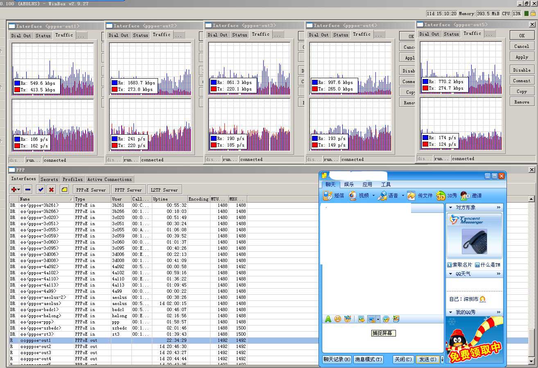
Task: Open the 娱乐 menu in QQ chat window
Action: click(349, 185)
